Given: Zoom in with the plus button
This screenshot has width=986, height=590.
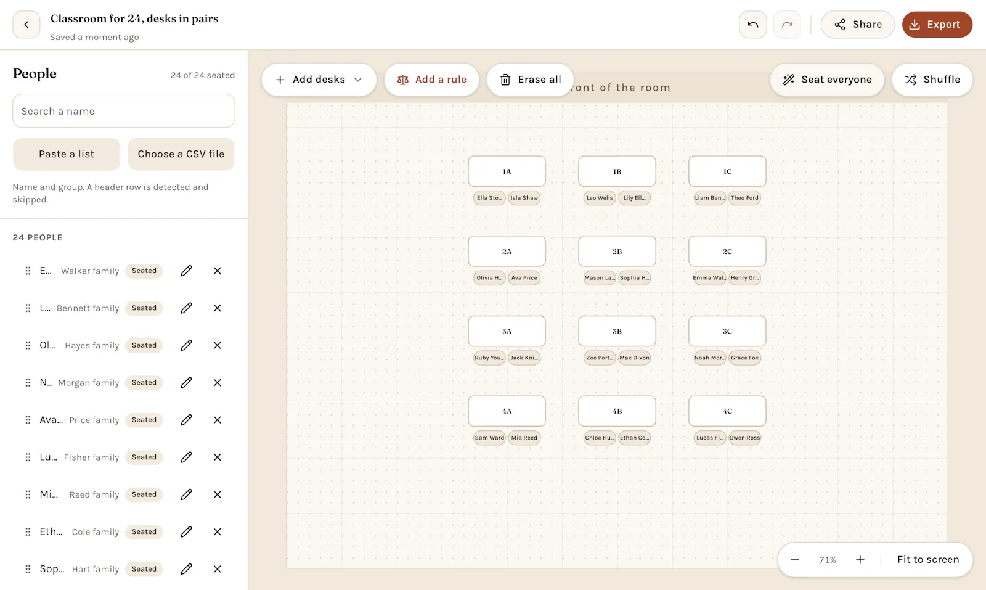Looking at the screenshot, I should [860, 560].
